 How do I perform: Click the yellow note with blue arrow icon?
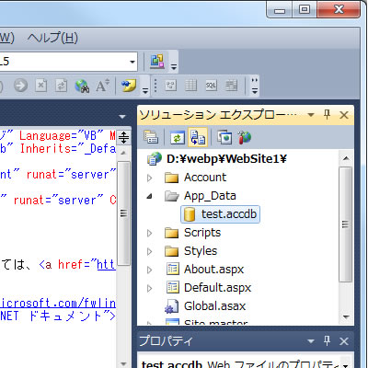coord(129,86)
